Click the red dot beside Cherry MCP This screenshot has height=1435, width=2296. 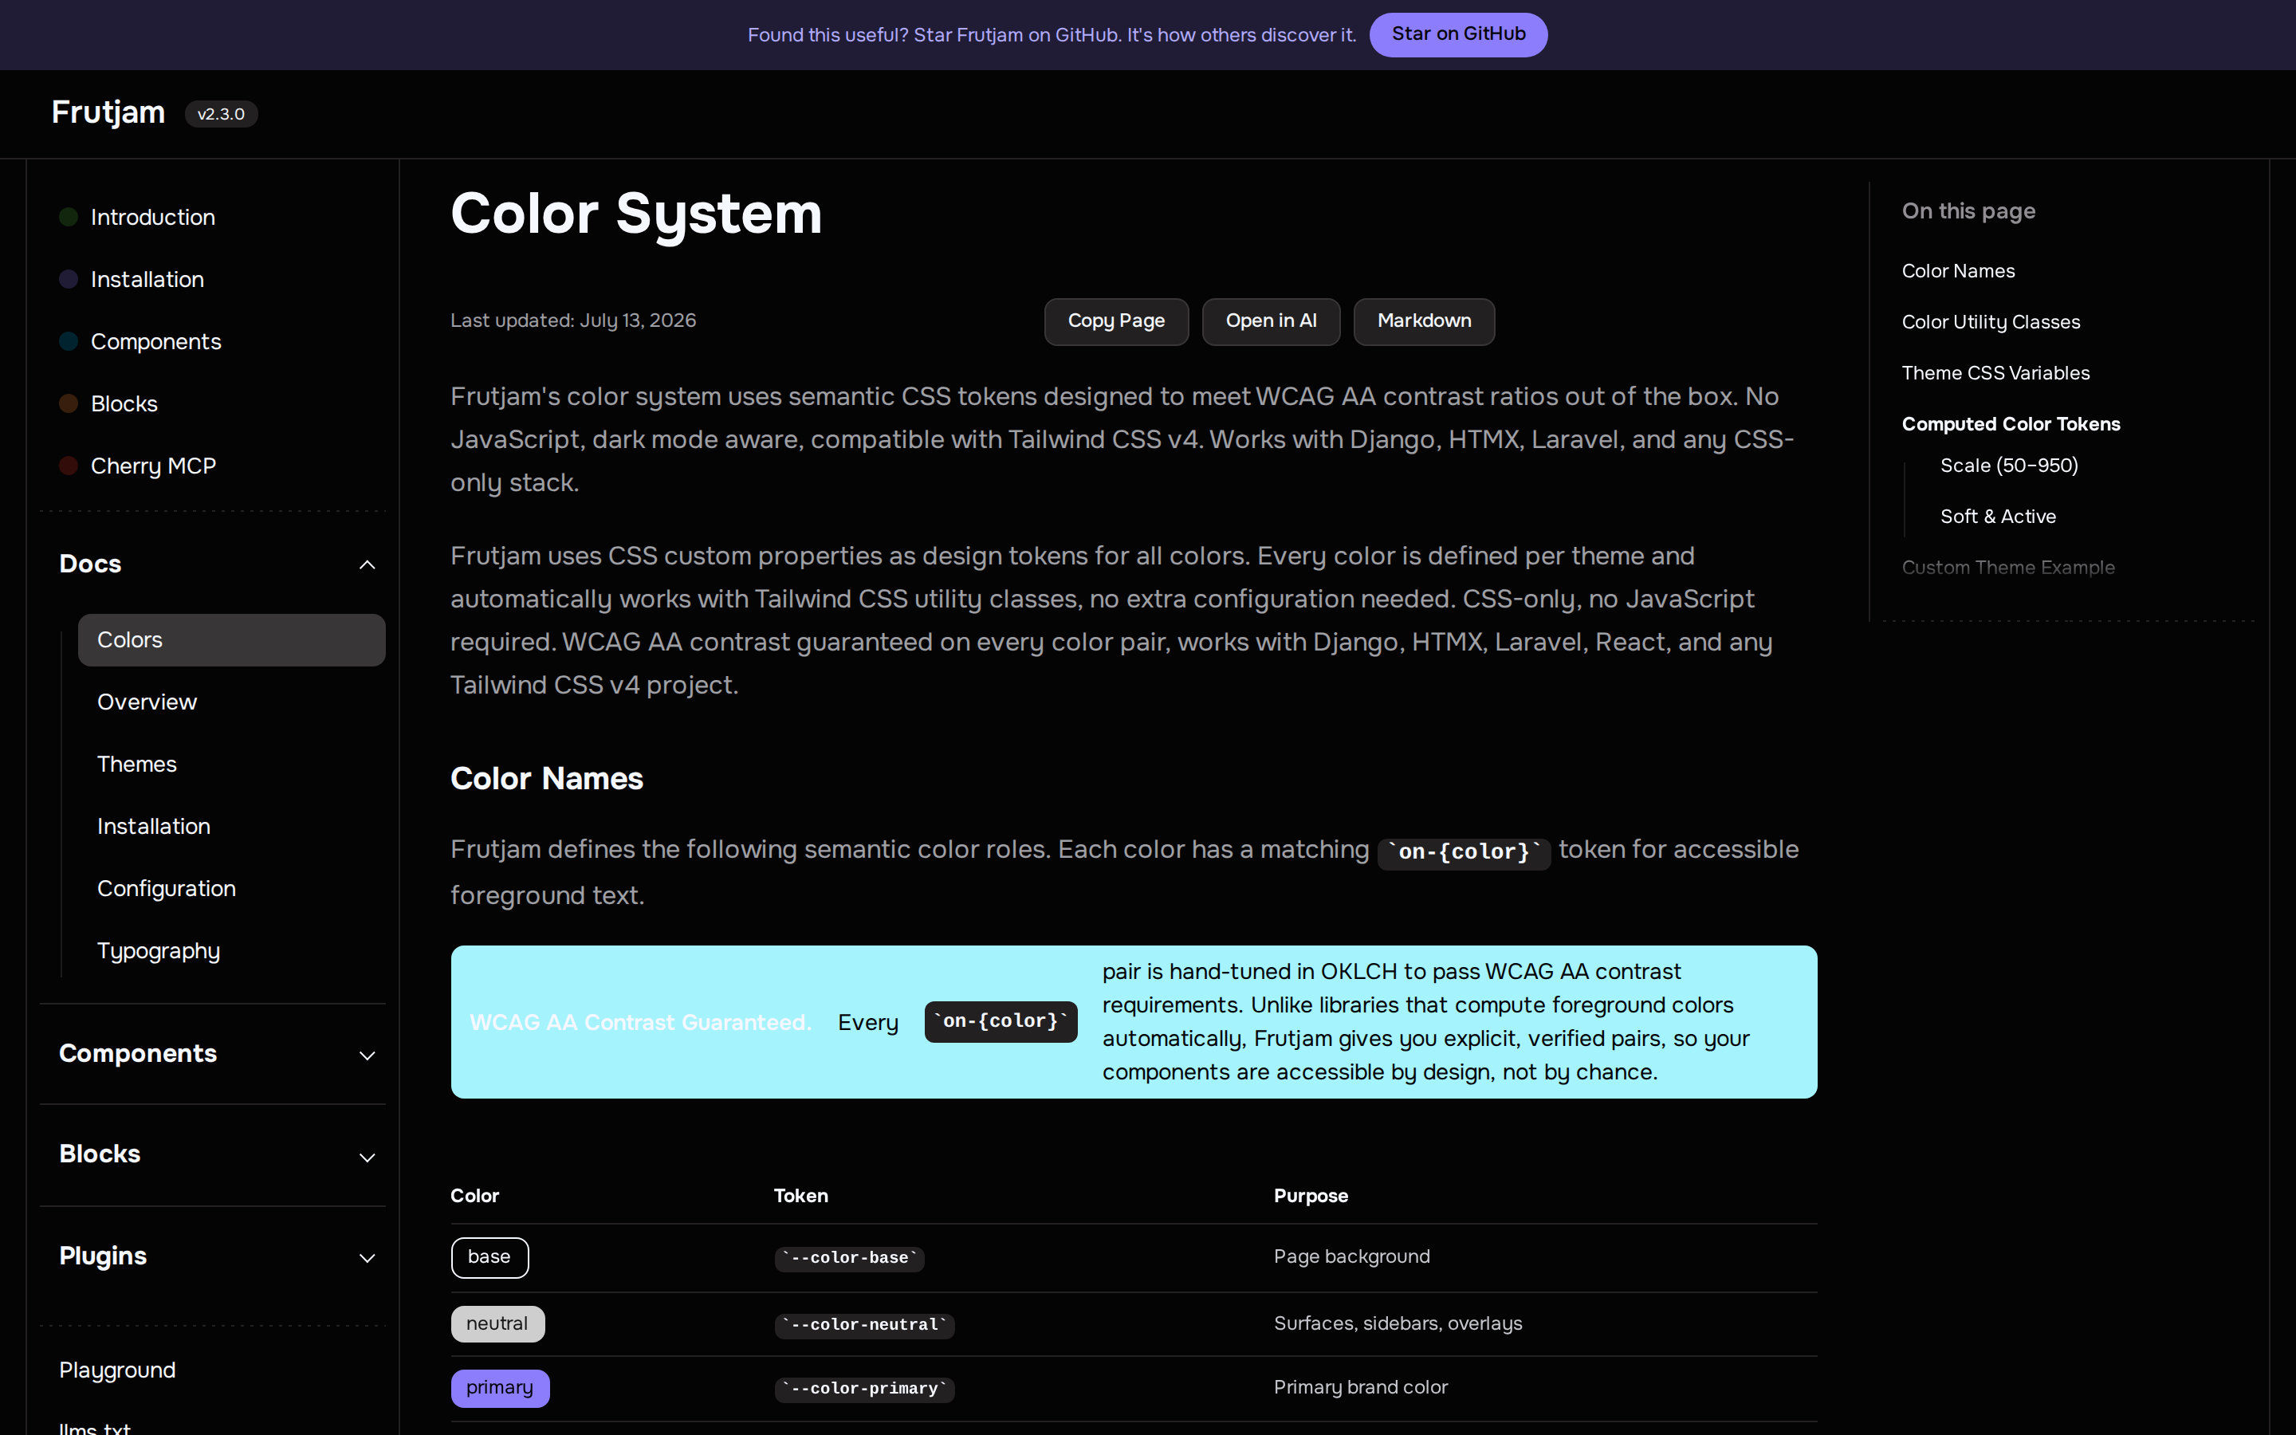[x=69, y=466]
